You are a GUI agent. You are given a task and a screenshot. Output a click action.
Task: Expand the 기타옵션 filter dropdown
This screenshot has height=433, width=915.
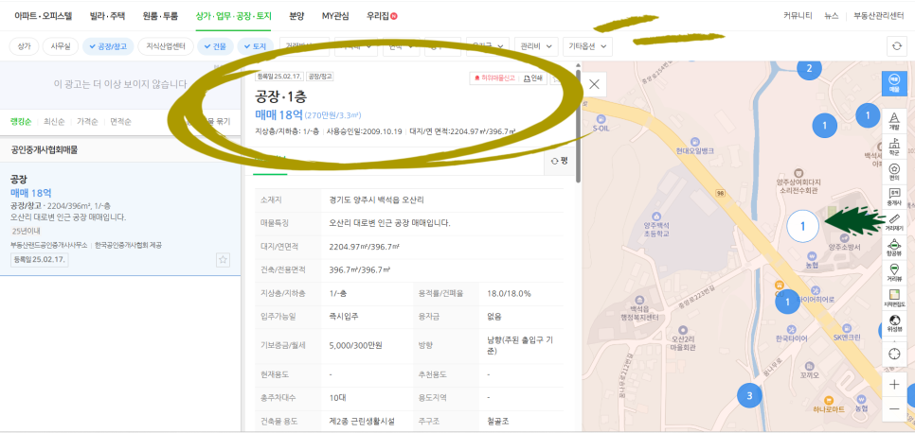[x=587, y=46]
